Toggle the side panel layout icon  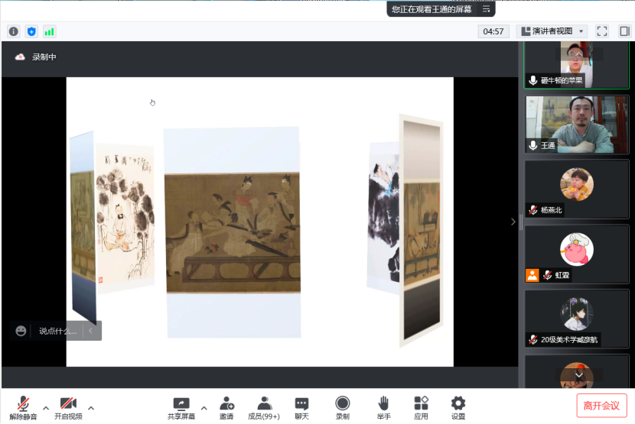[x=624, y=31]
